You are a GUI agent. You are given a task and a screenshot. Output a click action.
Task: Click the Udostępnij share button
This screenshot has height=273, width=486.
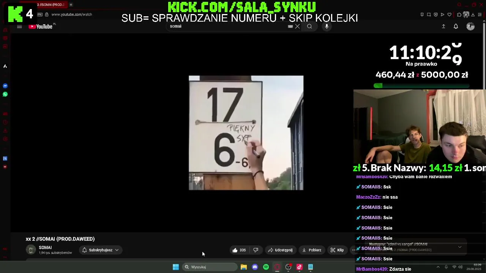[x=280, y=250]
